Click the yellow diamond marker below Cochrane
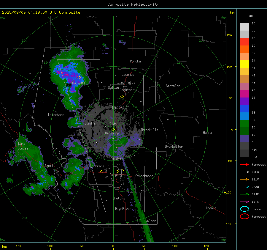The width and height of the screenshot is (267, 250). pyautogui.click(x=102, y=172)
